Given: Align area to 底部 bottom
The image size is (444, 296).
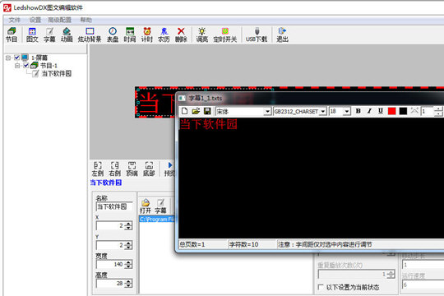Looking at the screenshot, I should coord(149,169).
